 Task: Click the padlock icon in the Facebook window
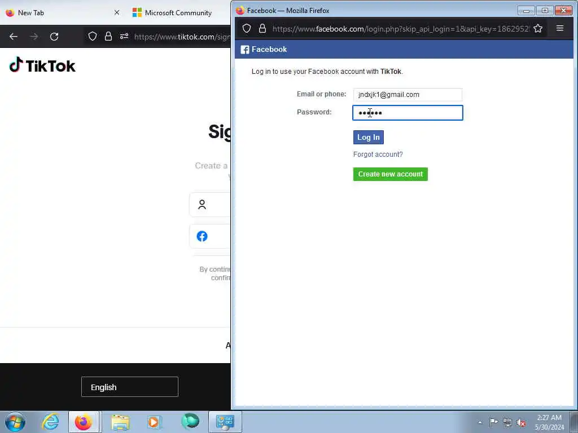click(262, 28)
